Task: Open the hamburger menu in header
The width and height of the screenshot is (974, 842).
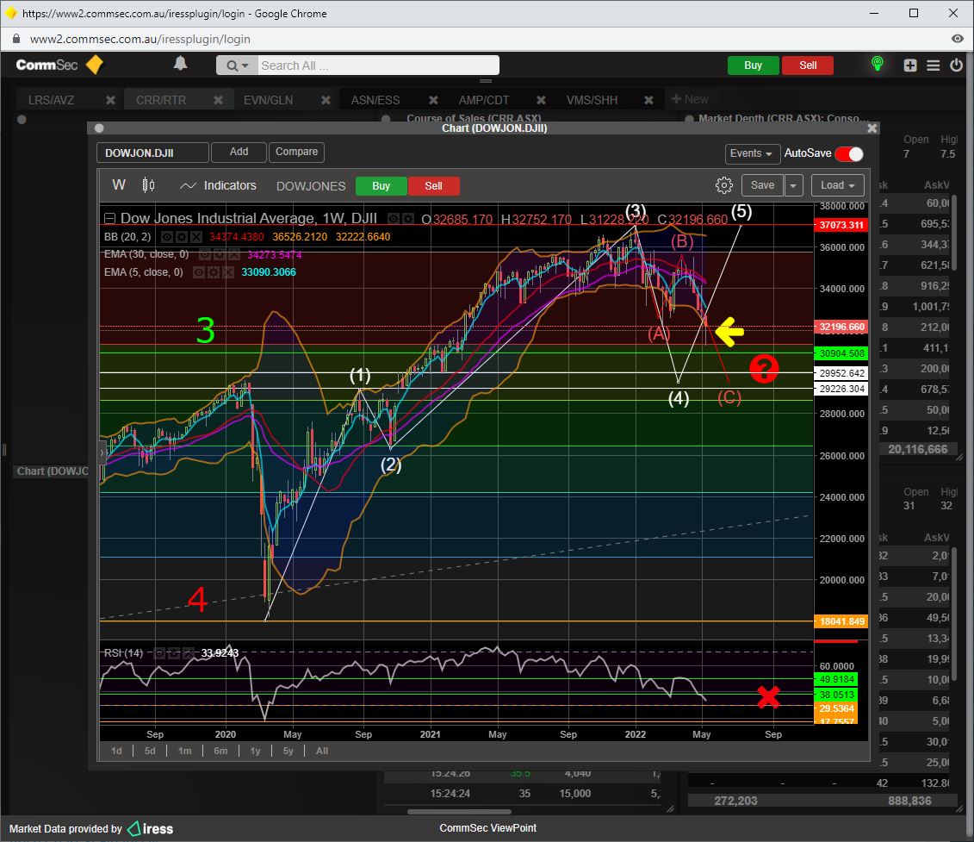Action: coord(934,65)
